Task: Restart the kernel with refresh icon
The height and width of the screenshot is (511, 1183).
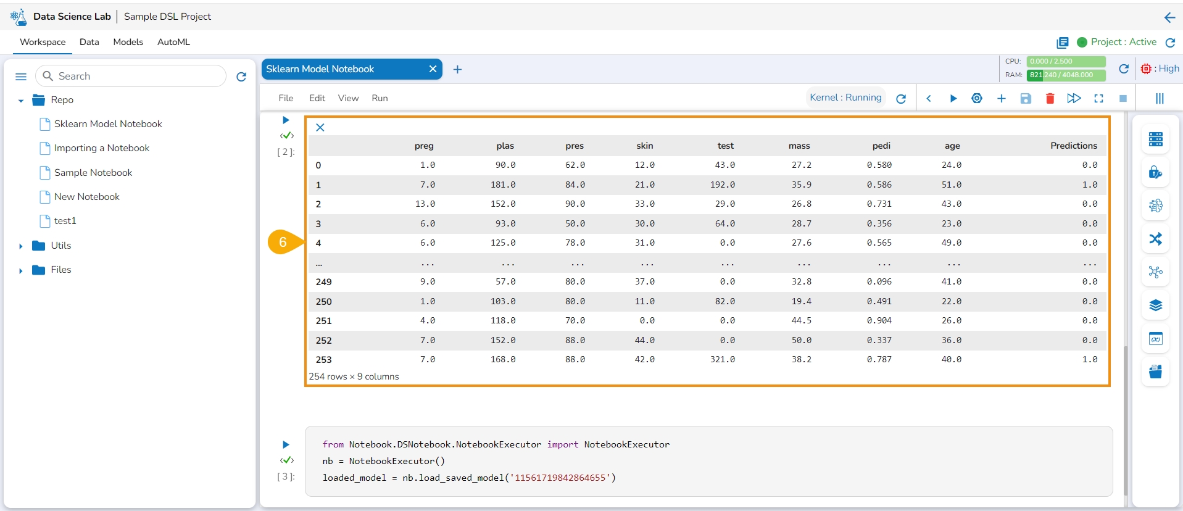Action: click(x=901, y=99)
